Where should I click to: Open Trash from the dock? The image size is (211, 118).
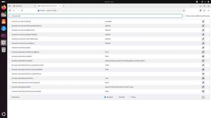[x=4, y=50]
